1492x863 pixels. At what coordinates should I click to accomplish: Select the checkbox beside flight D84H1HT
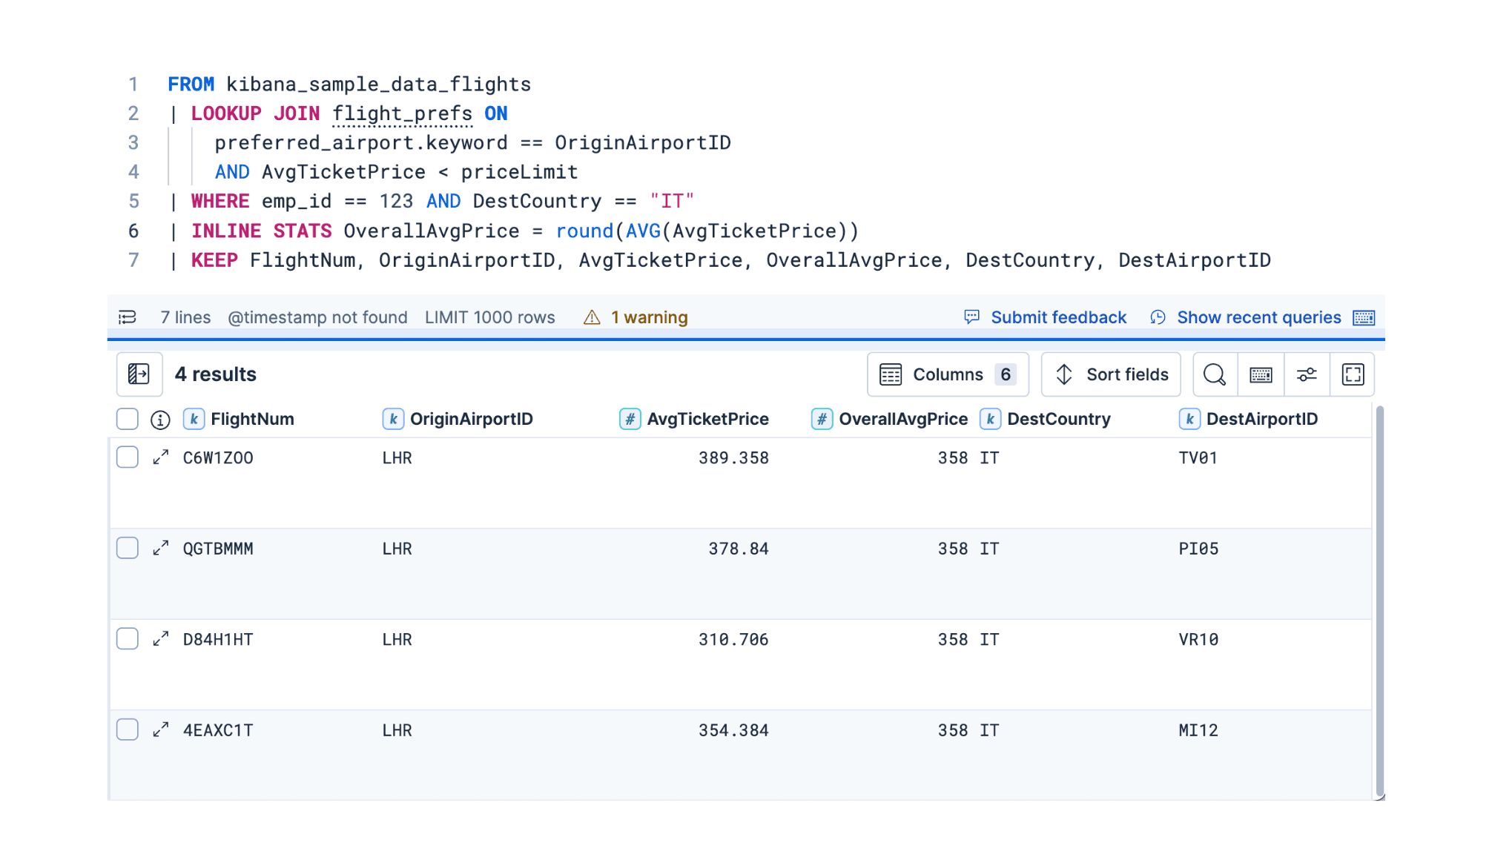[x=127, y=638]
